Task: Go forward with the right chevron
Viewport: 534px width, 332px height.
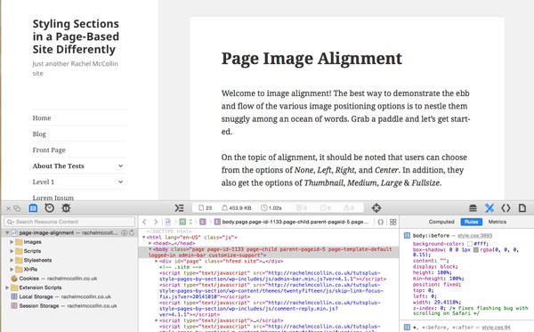Action: point(156,222)
